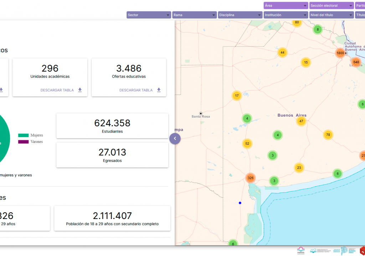Open the Rama dropdown filter
The height and width of the screenshot is (256, 365).
(x=194, y=15)
